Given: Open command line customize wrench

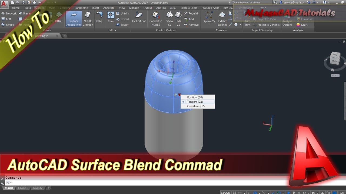Looking at the screenshot, I should pyautogui.click(x=2, y=183).
